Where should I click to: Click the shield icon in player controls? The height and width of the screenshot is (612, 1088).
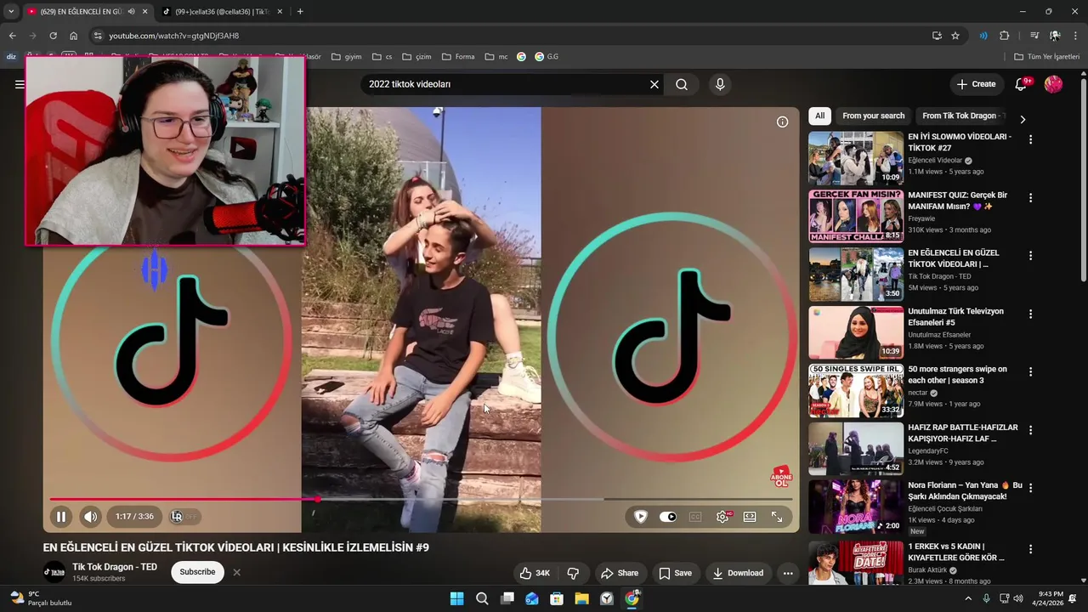point(641,516)
